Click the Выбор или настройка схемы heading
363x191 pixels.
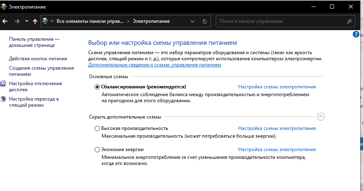click(162, 43)
